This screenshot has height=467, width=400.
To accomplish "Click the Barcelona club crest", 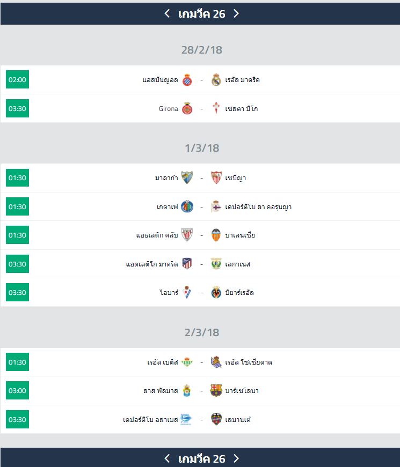I will (216, 391).
